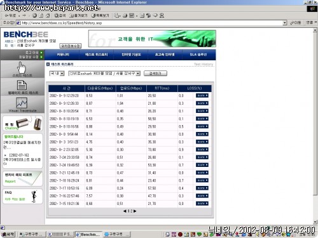The height and width of the screenshot is (238, 318).
Task: Click the 이동 Go button
Action: point(296,22)
